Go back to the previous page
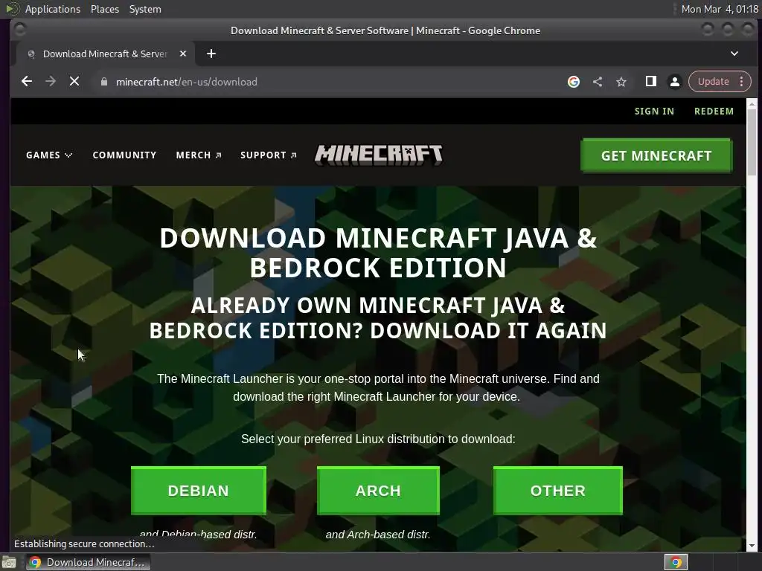762x571 pixels. click(27, 82)
